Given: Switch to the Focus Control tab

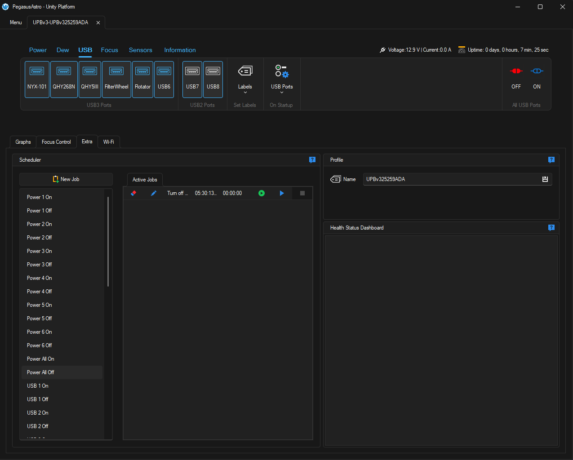Looking at the screenshot, I should point(56,142).
